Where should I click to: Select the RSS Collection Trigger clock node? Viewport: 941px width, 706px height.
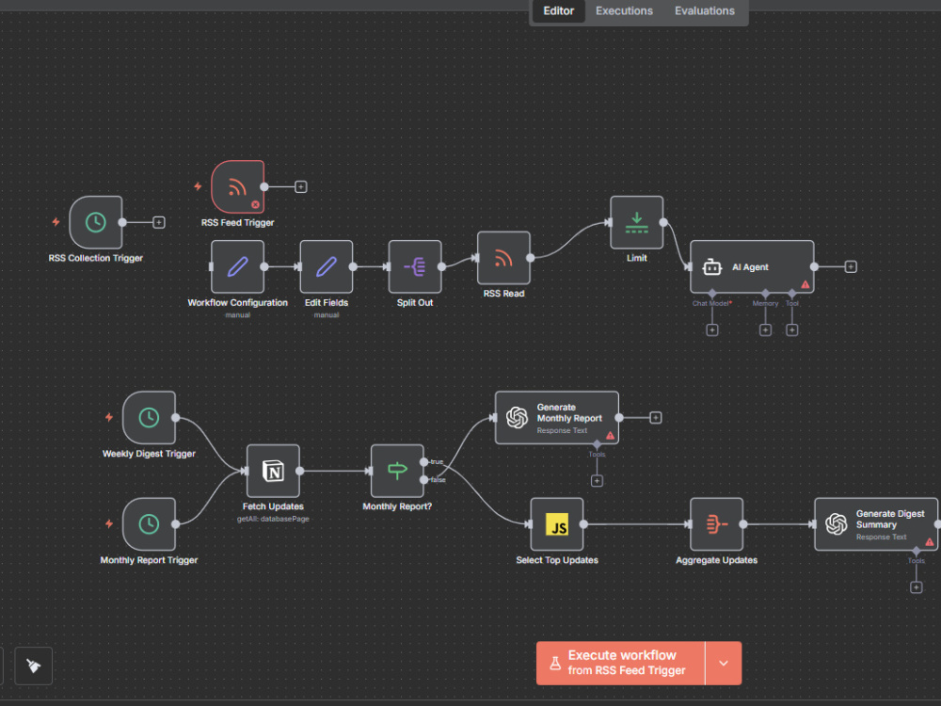pos(95,222)
